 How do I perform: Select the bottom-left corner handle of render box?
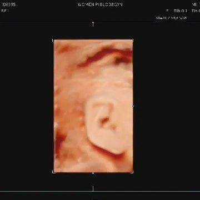(x=53, y=172)
